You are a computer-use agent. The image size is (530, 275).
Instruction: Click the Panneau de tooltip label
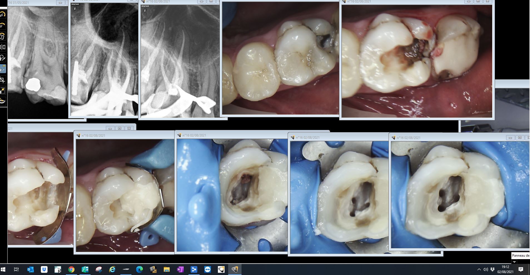521,256
